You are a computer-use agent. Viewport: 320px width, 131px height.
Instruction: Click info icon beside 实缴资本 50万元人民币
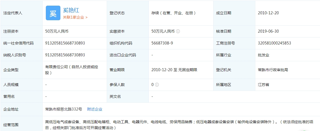(x=178, y=31)
